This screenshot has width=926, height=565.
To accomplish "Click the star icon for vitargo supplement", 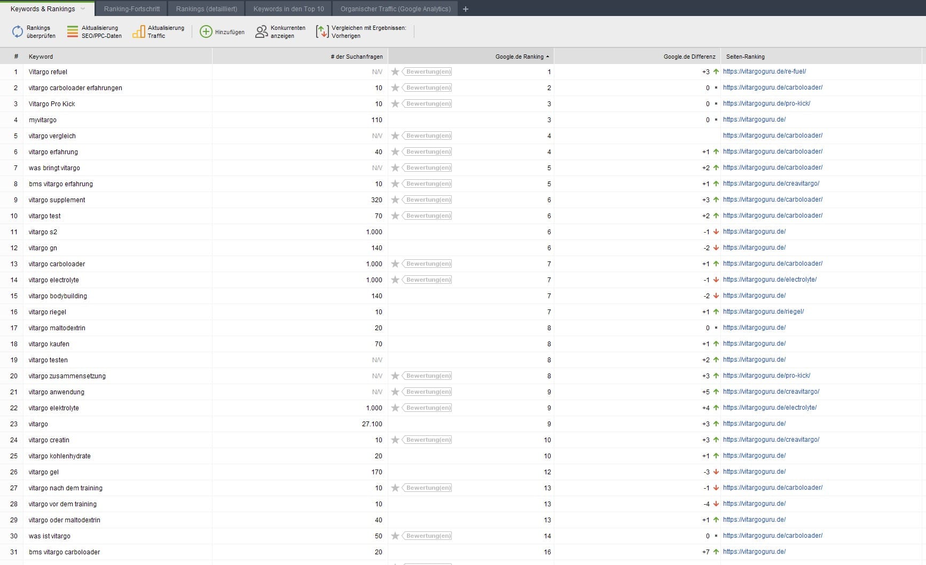I will click(x=395, y=200).
